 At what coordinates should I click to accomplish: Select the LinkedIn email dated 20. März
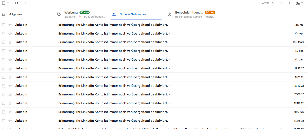[4, 42]
